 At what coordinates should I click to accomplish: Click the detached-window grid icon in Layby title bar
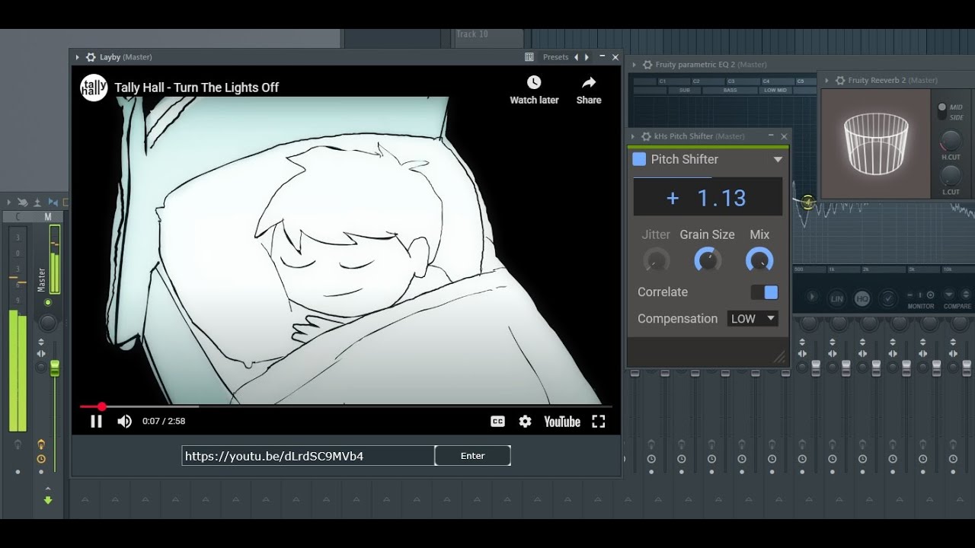529,57
